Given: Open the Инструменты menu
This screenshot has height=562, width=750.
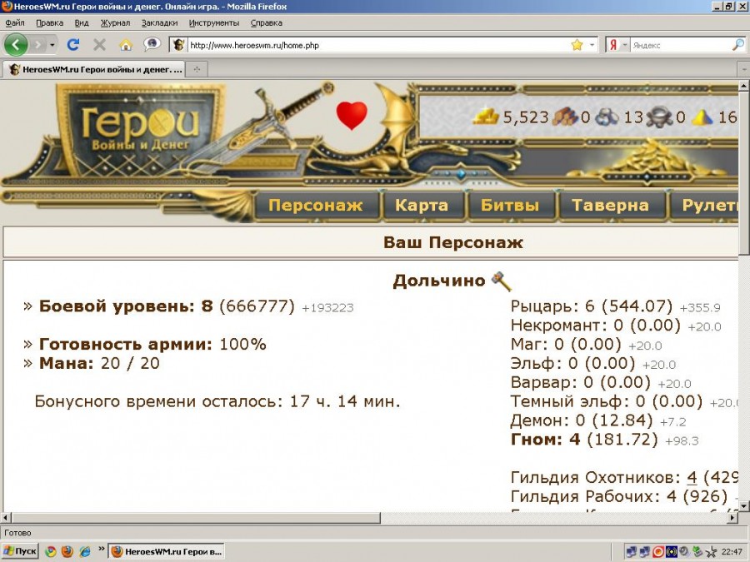Looking at the screenshot, I should [214, 22].
